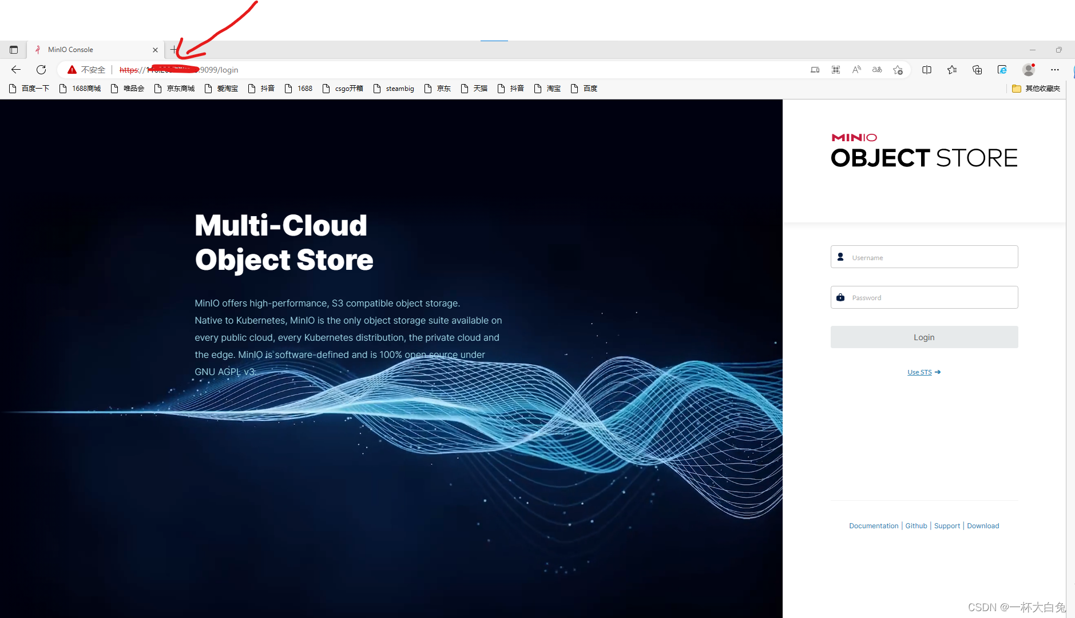Refresh the current page
The height and width of the screenshot is (618, 1075).
coord(41,70)
